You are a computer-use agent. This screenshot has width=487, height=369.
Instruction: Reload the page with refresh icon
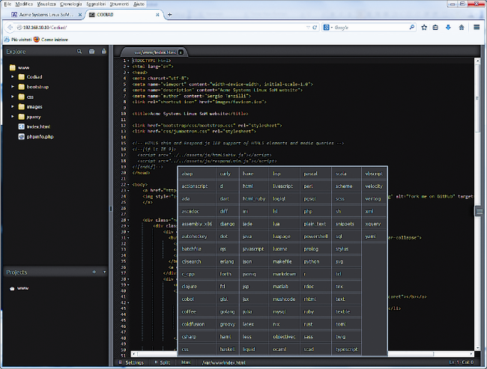coord(315,27)
